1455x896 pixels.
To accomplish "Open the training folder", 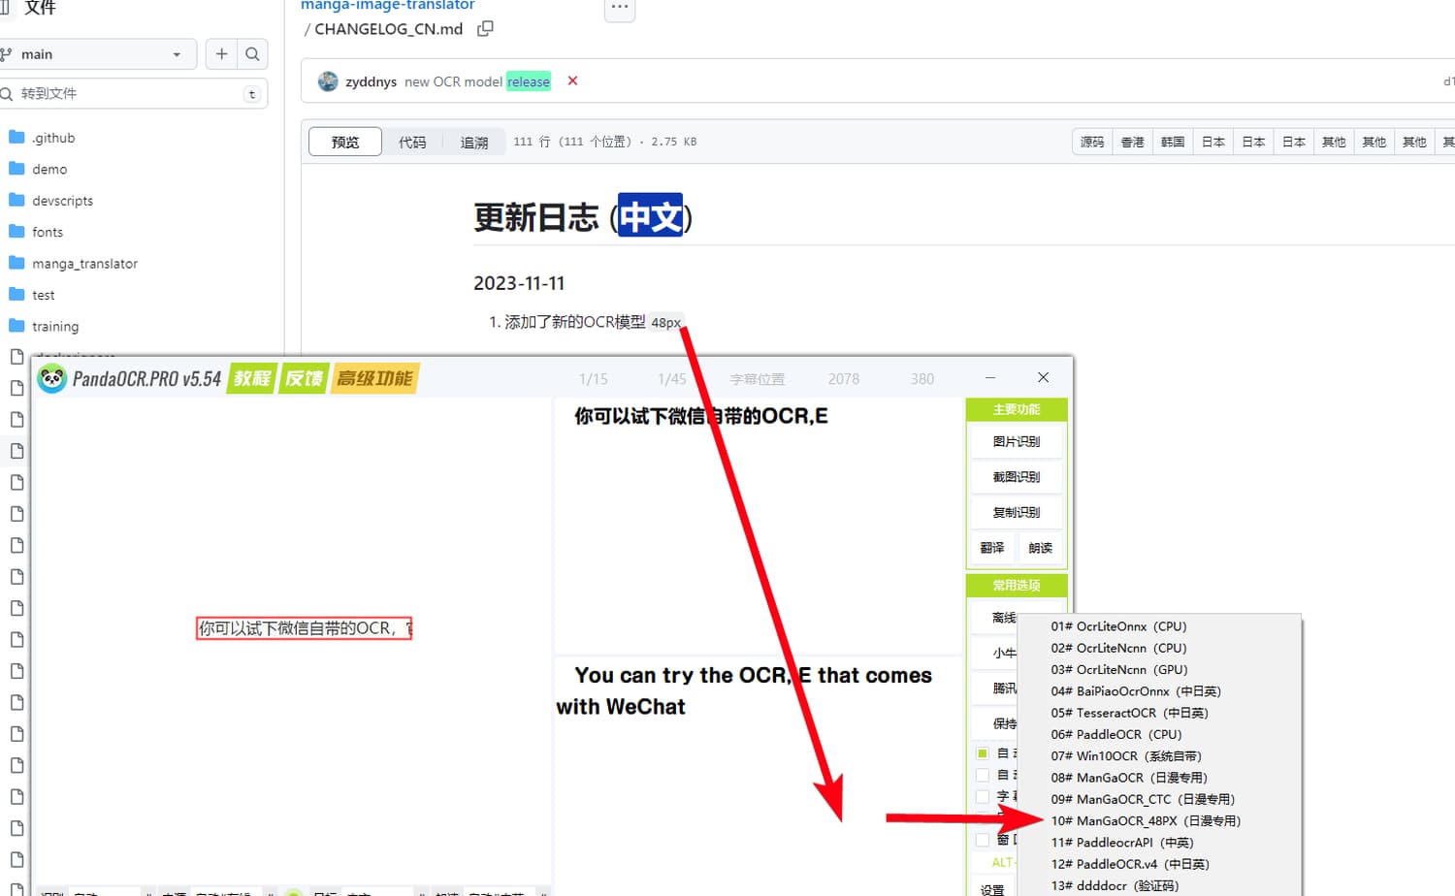I will [55, 327].
